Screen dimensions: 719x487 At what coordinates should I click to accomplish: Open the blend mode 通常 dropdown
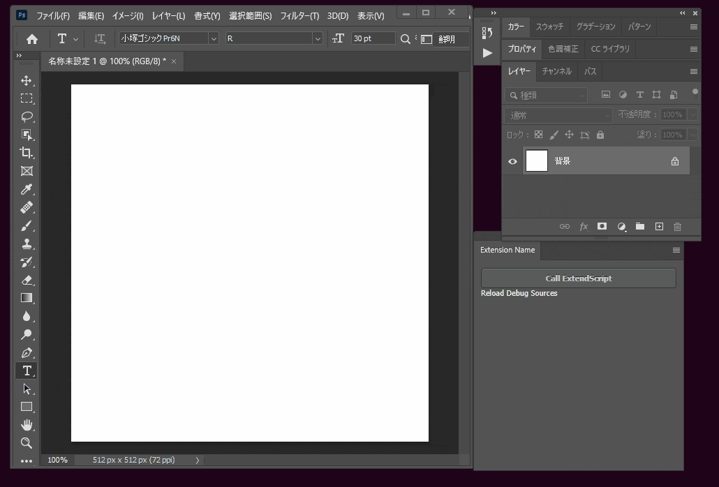pyautogui.click(x=558, y=115)
